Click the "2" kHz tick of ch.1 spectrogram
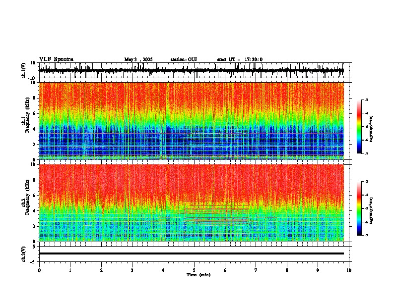393x303 pixels. [34, 144]
